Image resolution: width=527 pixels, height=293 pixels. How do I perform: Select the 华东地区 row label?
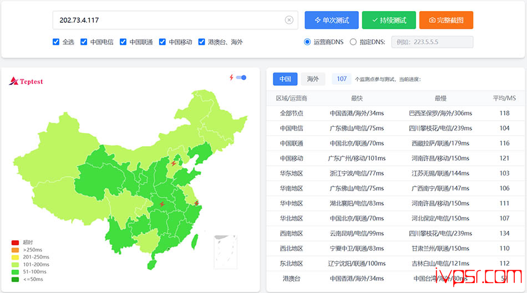(x=291, y=173)
